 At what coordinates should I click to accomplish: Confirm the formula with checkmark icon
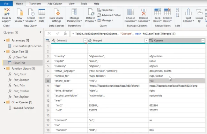pos(58,34)
